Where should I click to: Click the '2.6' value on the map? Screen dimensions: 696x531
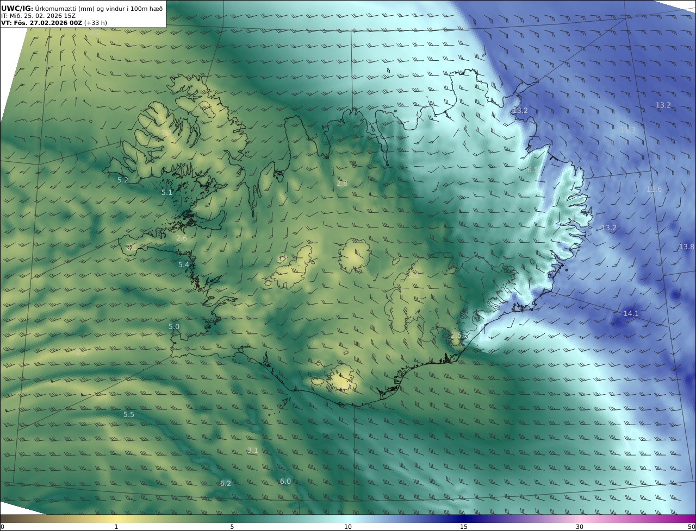click(x=182, y=238)
